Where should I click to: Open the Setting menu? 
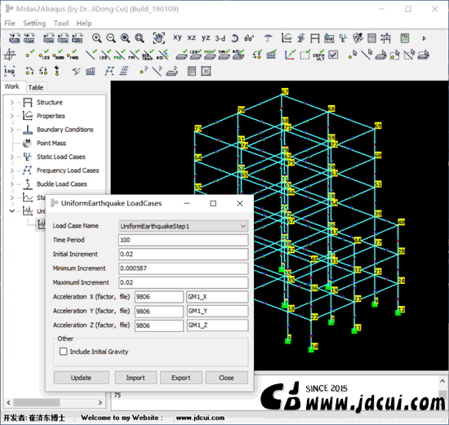pyautogui.click(x=34, y=23)
